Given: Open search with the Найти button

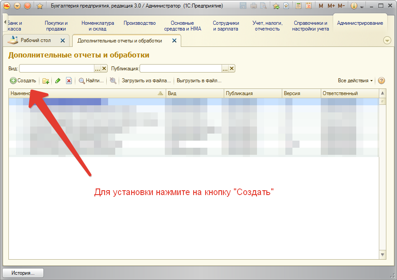Looking at the screenshot, I should pos(91,81).
